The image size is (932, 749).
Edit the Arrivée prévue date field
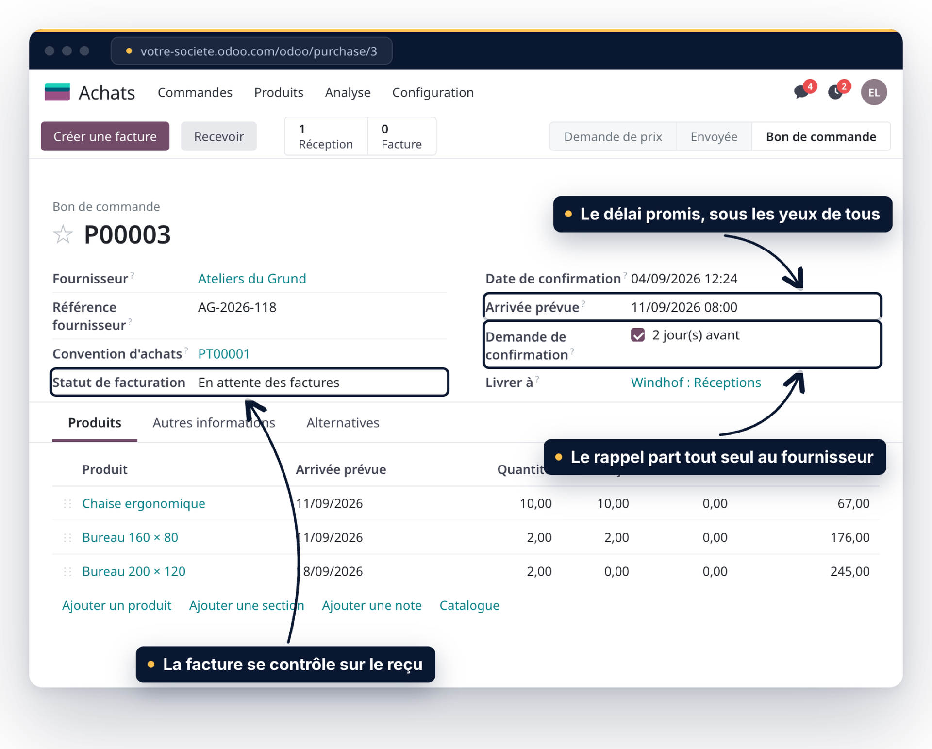click(x=684, y=307)
